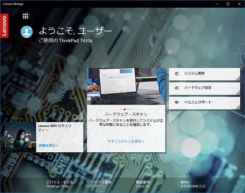Minimize the Lenovo Vantage window
The image size is (245, 193).
[217, 4]
